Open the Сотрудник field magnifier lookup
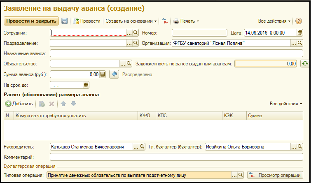311x183 pixels. point(136,32)
